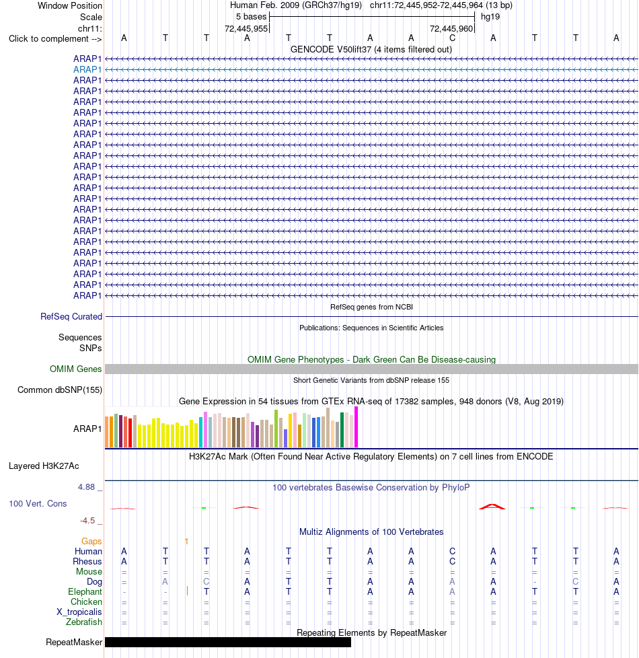The height and width of the screenshot is (658, 639).
Task: Click the GTEx Gene Expression track title
Action: pos(371,401)
